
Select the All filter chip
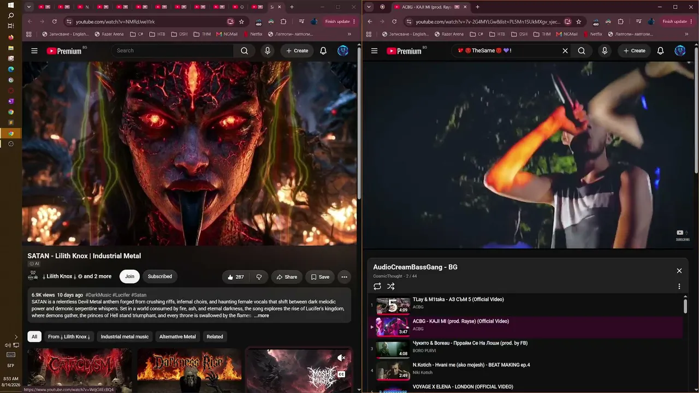tap(34, 337)
